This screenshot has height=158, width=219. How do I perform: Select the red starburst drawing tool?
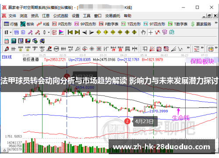[x=92, y=49]
